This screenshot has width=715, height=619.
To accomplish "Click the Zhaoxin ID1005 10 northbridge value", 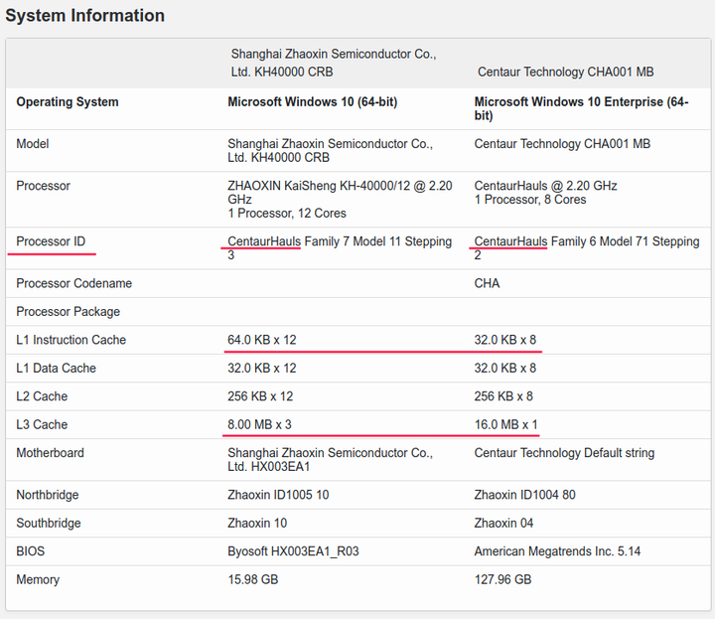I will pos(278,495).
